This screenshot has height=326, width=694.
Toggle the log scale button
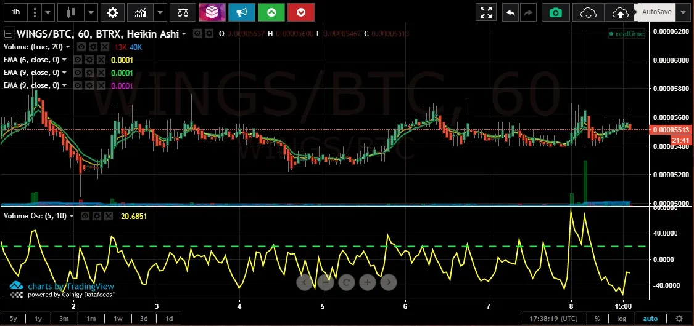(621, 319)
